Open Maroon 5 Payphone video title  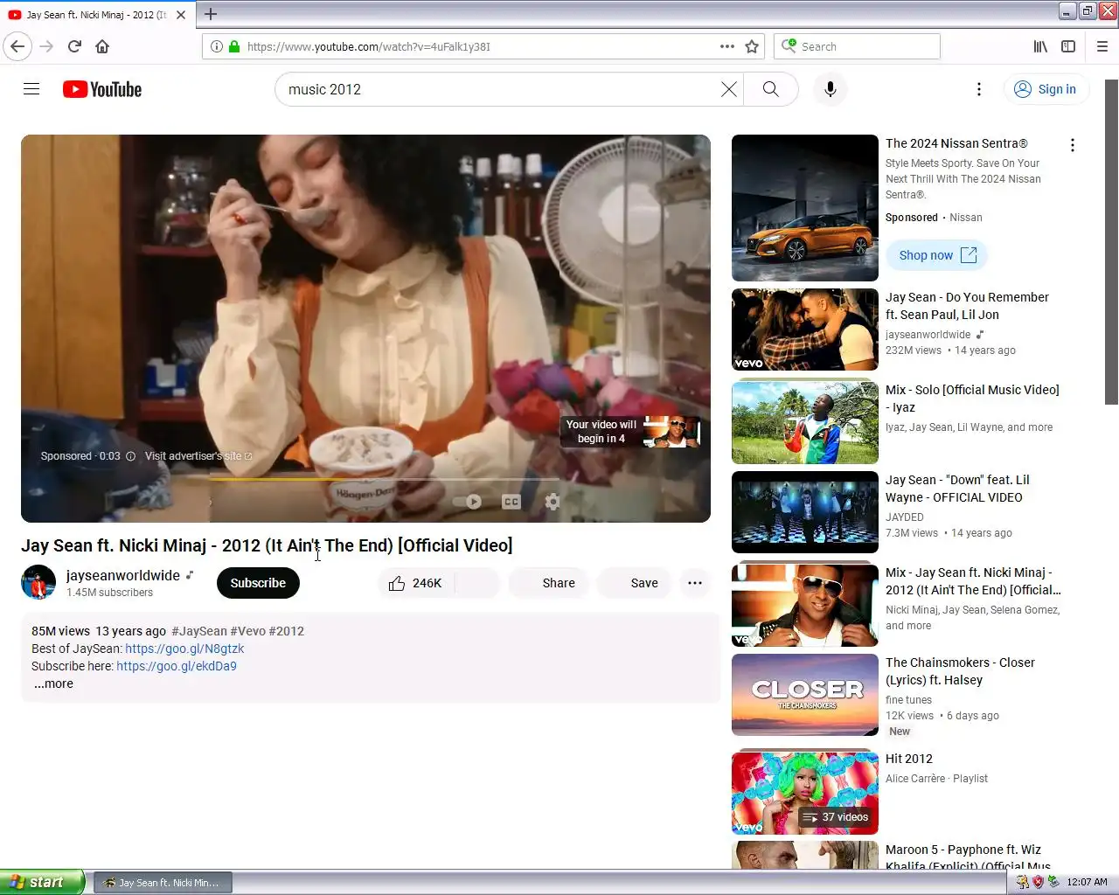(x=968, y=857)
